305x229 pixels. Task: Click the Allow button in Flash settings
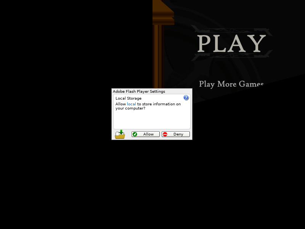pyautogui.click(x=146, y=134)
